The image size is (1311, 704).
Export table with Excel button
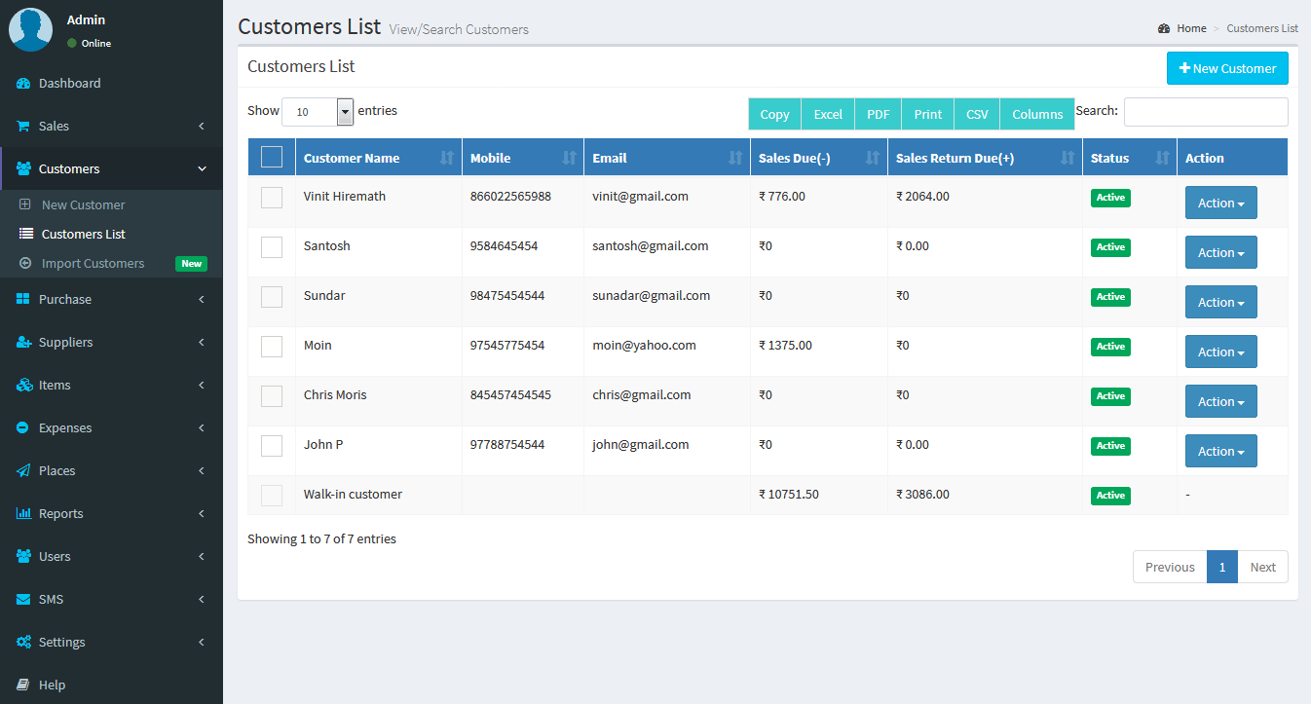pos(828,114)
